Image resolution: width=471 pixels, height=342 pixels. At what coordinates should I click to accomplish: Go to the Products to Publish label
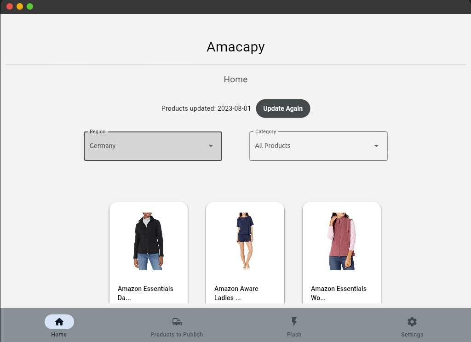(x=177, y=335)
